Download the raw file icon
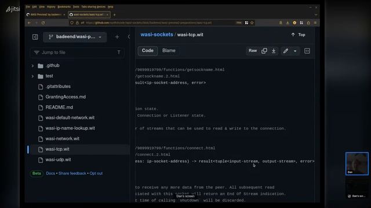371x208 pixels. pos(274,51)
